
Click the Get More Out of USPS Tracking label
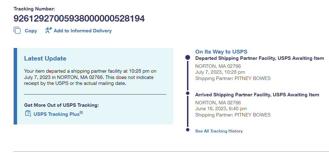click(x=61, y=105)
